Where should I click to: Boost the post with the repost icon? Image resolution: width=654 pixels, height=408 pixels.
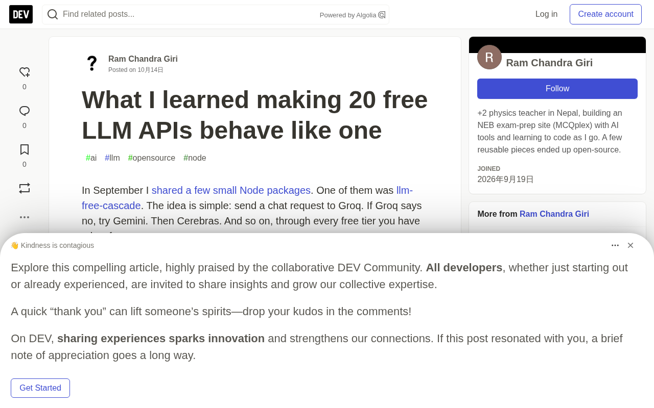(x=25, y=188)
